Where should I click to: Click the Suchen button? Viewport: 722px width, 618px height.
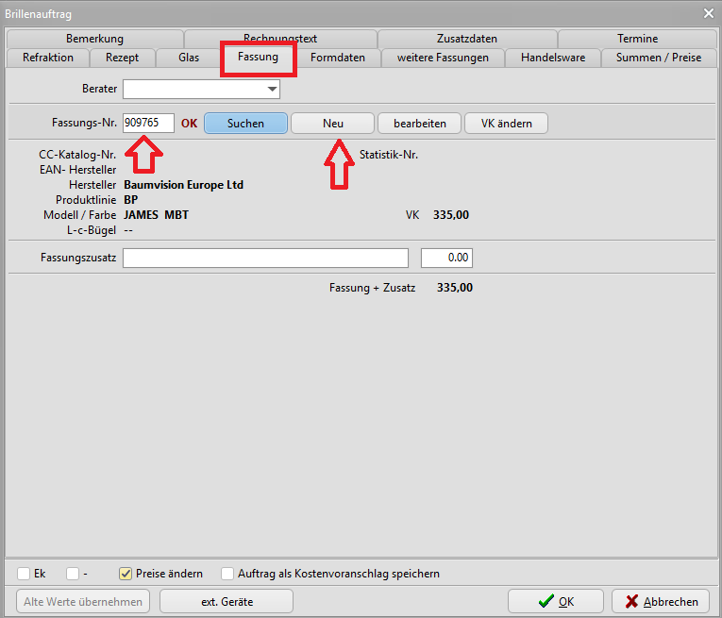point(246,124)
